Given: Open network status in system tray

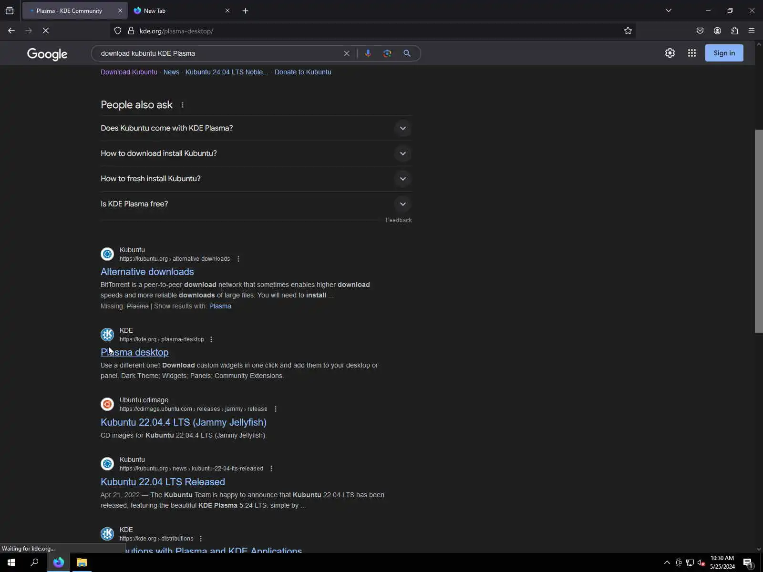Looking at the screenshot, I should coord(690,562).
